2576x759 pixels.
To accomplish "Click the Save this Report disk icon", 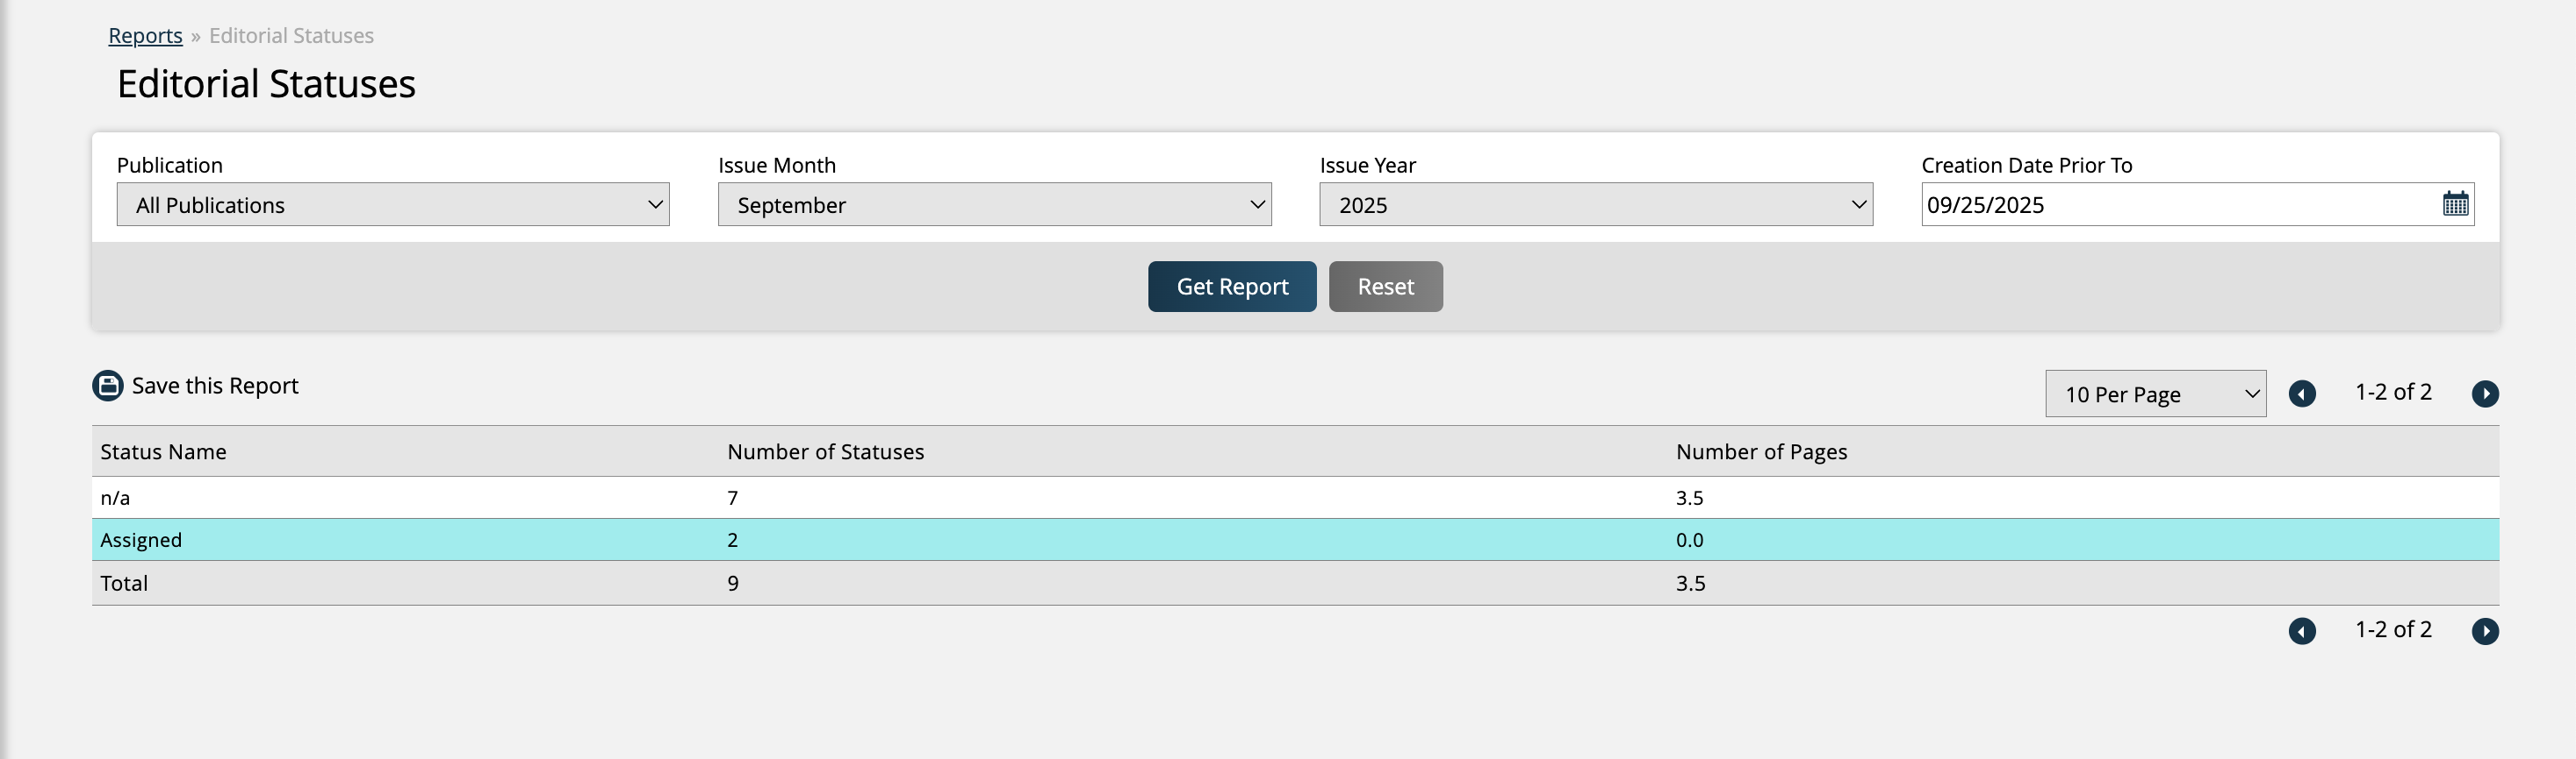I will 108,386.
